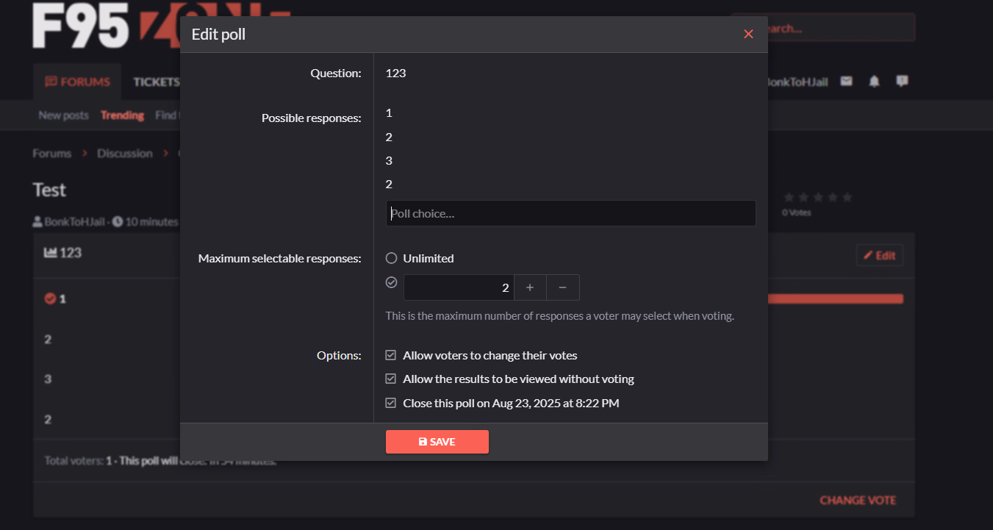This screenshot has height=530, width=993.
Task: Select the limited number radio button
Action: point(392,282)
